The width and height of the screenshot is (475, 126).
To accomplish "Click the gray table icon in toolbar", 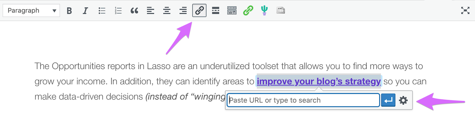I will (281, 11).
